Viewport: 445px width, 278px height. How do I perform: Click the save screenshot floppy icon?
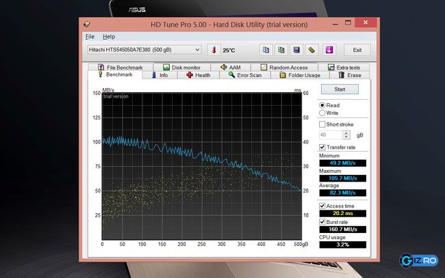click(296, 50)
